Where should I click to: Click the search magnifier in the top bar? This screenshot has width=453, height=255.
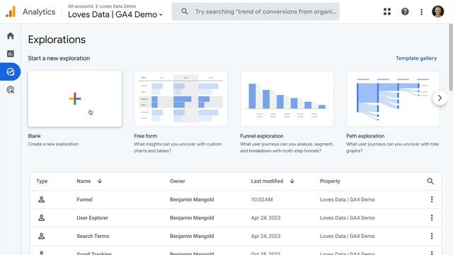[185, 11]
